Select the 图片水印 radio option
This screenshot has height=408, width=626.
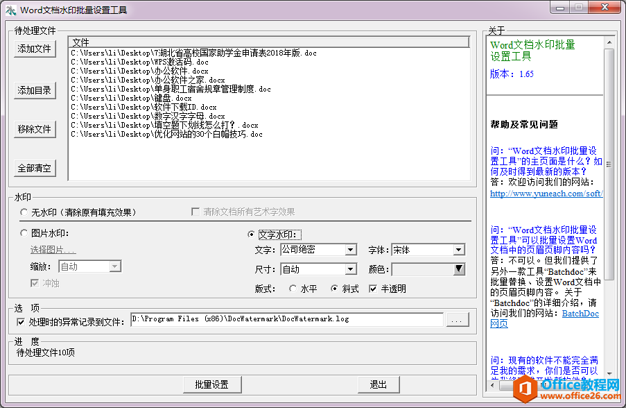tap(24, 233)
